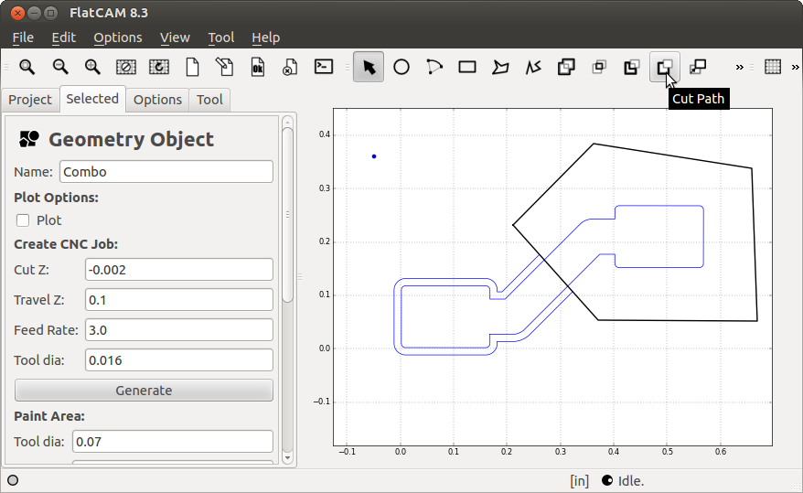Select the Add Rectangle tool

pyautogui.click(x=467, y=67)
